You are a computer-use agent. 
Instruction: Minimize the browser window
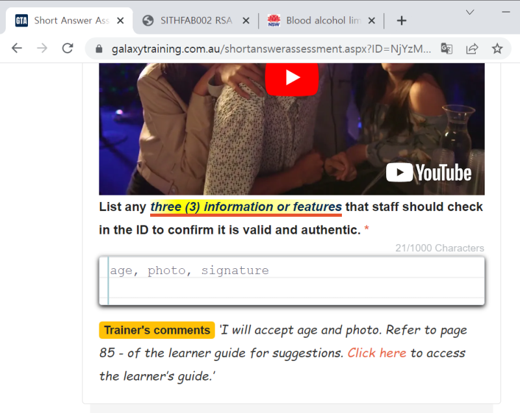point(506,12)
